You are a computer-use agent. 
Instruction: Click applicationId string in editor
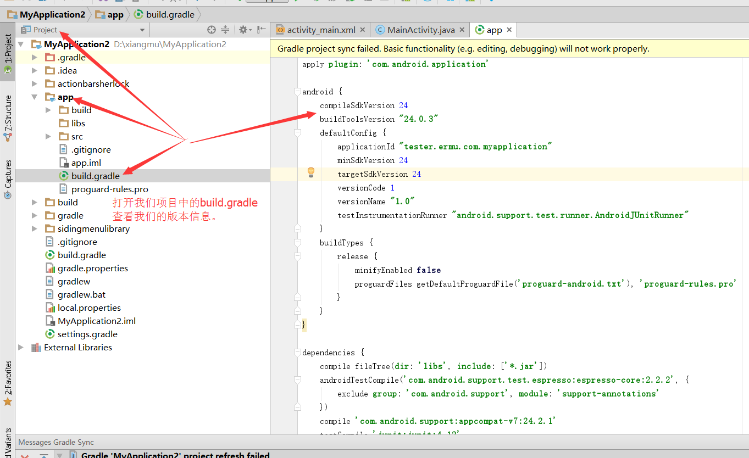pos(475,147)
